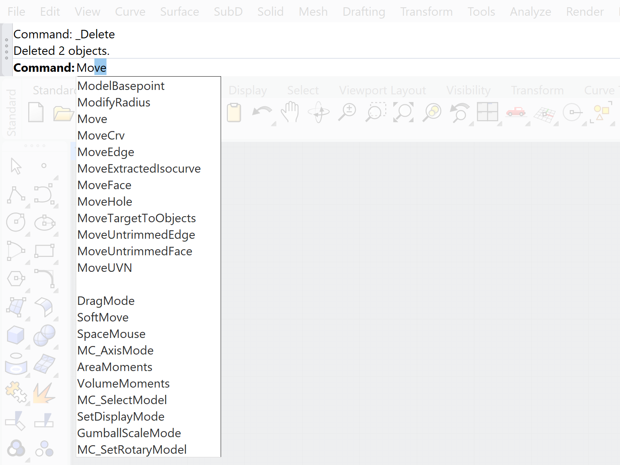Choose the Box solid tool

pos(16,335)
